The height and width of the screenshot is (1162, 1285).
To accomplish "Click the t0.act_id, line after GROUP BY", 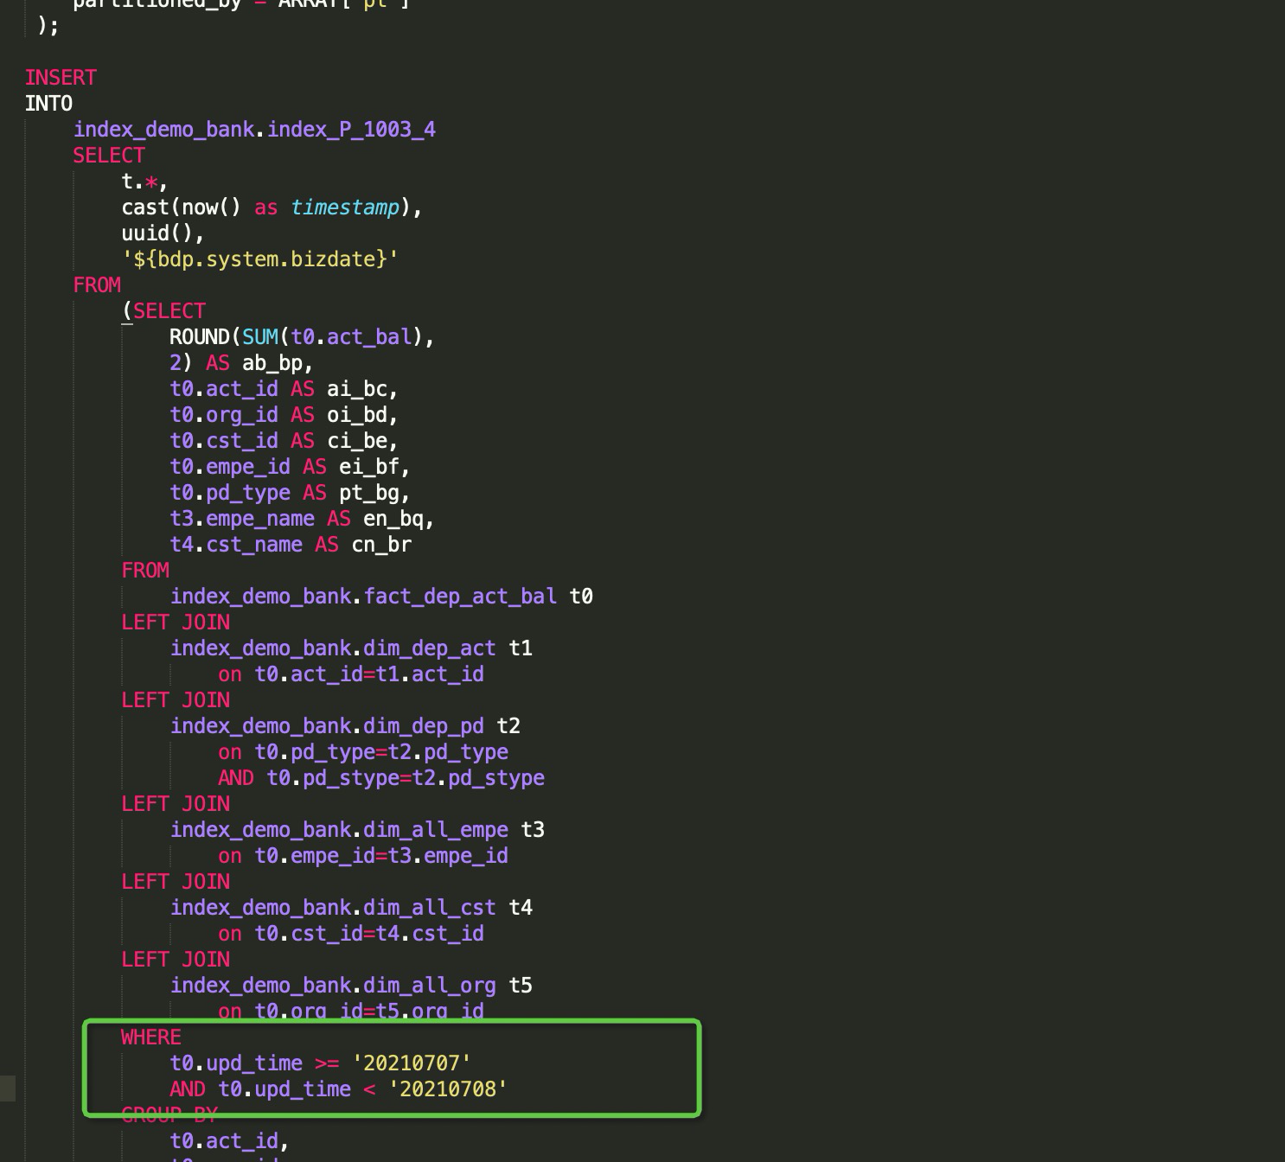I will pyautogui.click(x=229, y=1141).
